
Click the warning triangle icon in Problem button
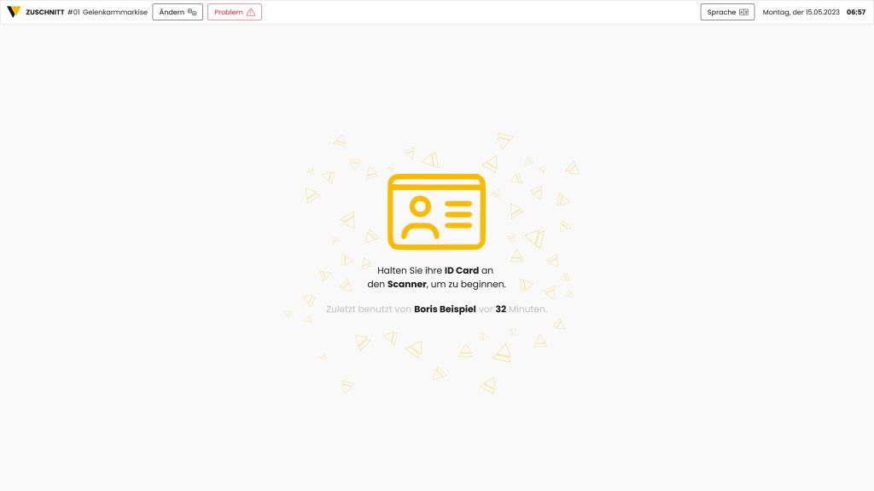pyautogui.click(x=250, y=12)
